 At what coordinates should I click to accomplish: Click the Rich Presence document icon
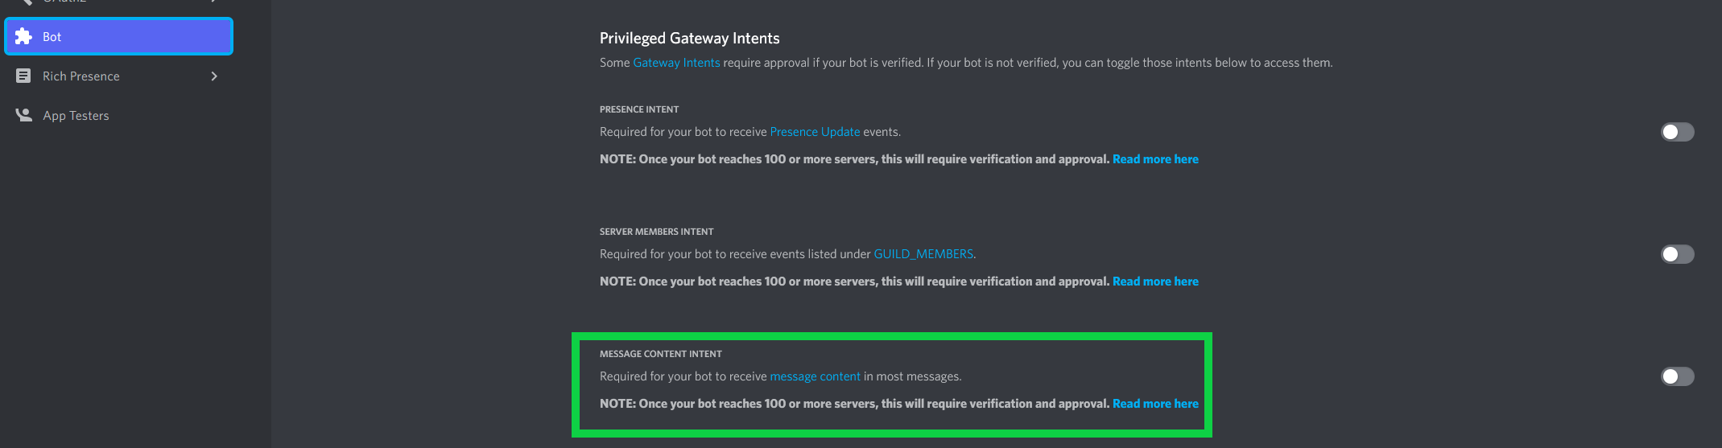tap(23, 76)
